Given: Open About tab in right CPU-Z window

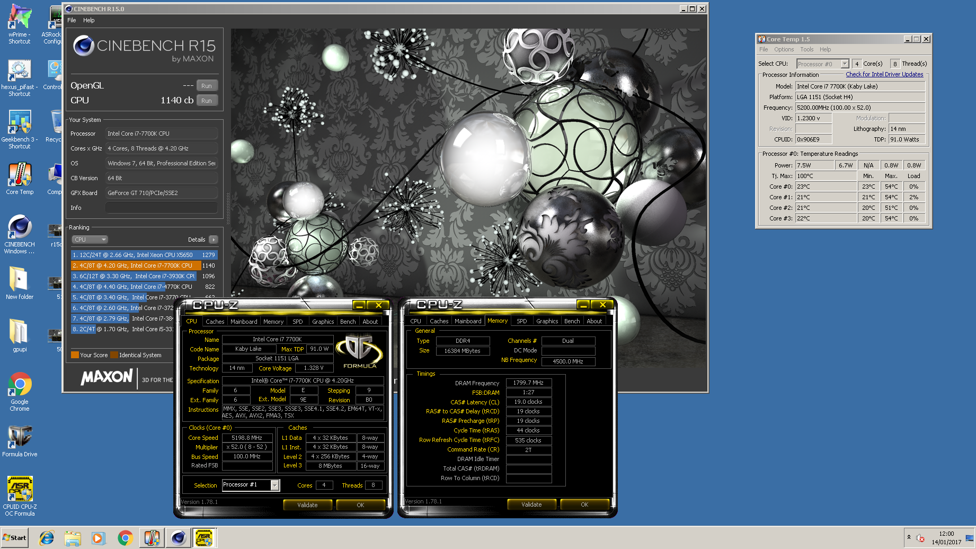Looking at the screenshot, I should (x=594, y=321).
